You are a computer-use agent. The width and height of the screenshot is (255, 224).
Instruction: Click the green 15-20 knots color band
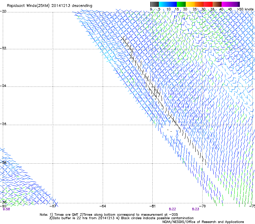tap(181, 4)
